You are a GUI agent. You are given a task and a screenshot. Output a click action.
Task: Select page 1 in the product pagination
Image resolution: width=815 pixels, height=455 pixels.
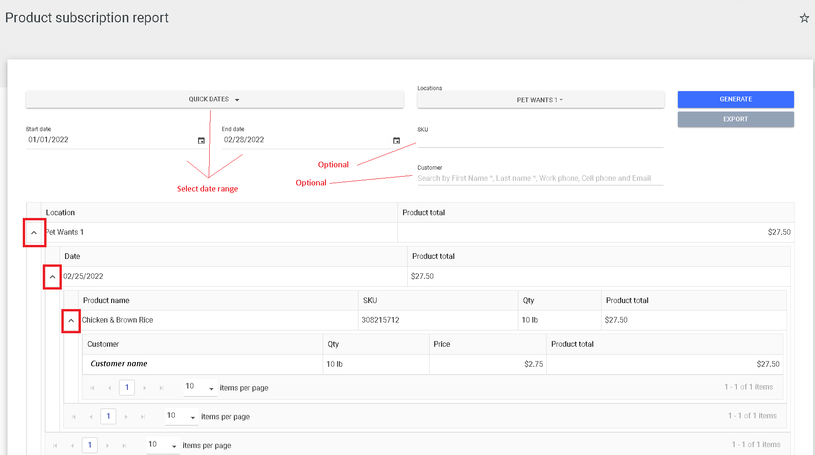pos(108,416)
